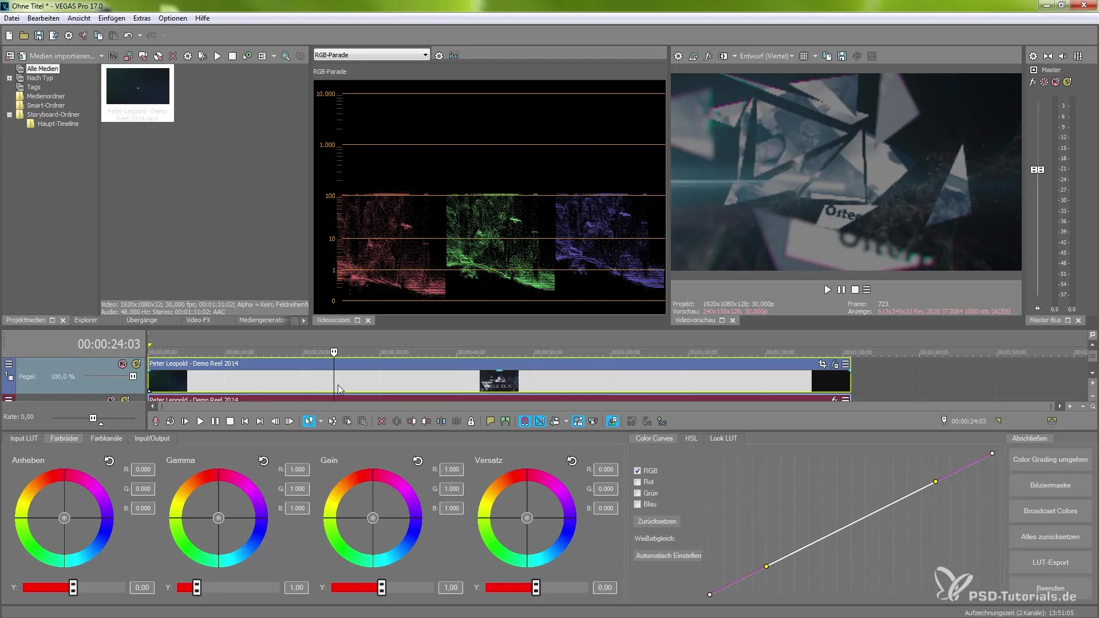
Task: Click the media FX icon in Projektmedien
Action: coord(202,56)
